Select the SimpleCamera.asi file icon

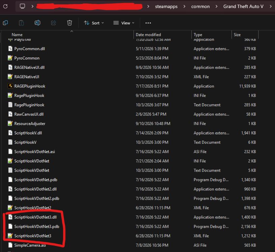[10, 245]
